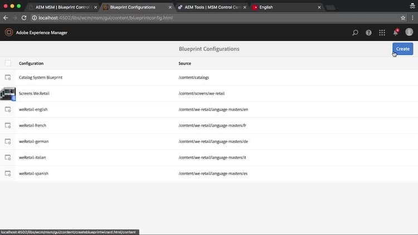Select the weRetail-spanish row icon

point(8,174)
